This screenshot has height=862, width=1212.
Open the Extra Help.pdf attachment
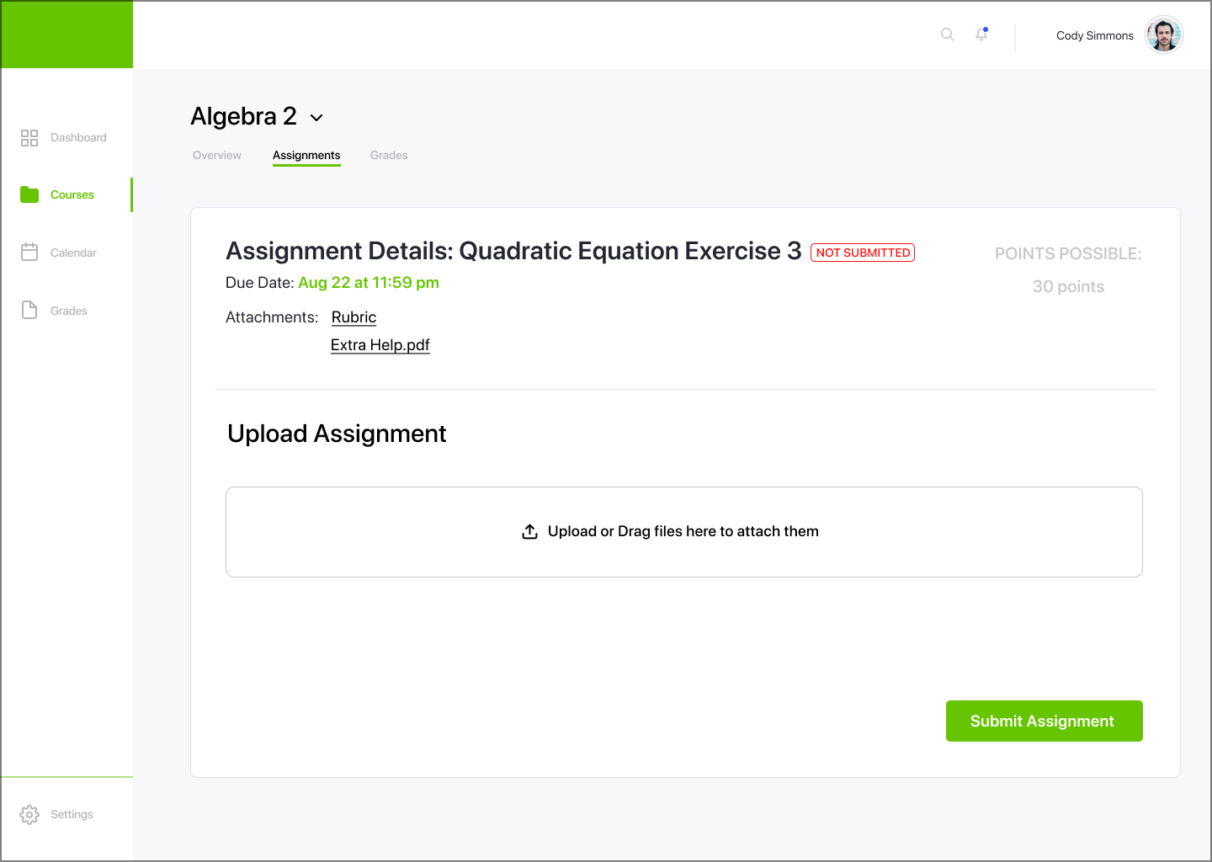[380, 345]
